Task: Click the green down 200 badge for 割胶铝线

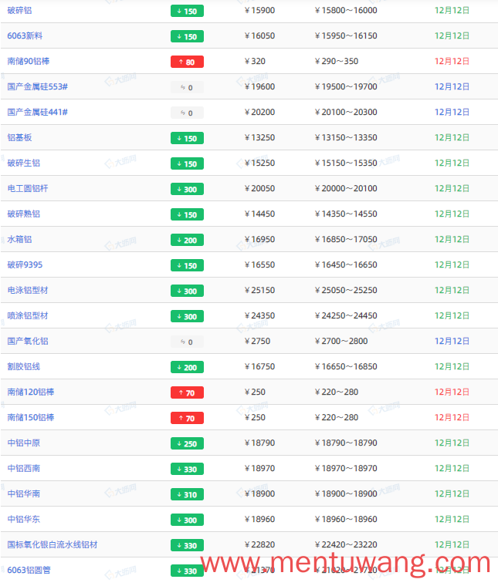Action: (x=187, y=366)
